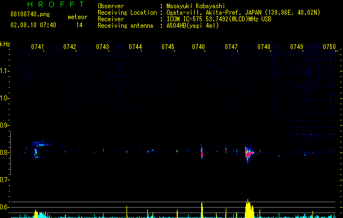Click the location Ogata-vill. Akita-Pref. JAPAN

pyautogui.click(x=214, y=13)
